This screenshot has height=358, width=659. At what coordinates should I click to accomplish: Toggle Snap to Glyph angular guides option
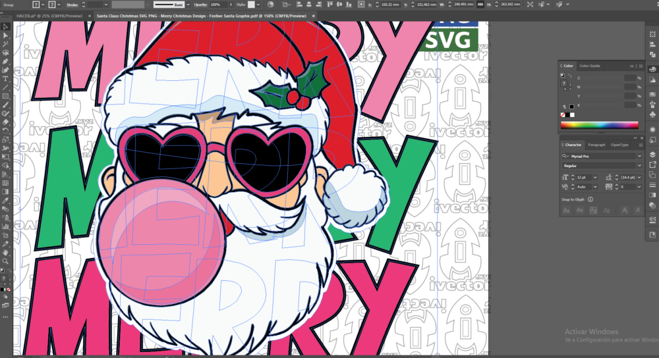[x=625, y=211]
